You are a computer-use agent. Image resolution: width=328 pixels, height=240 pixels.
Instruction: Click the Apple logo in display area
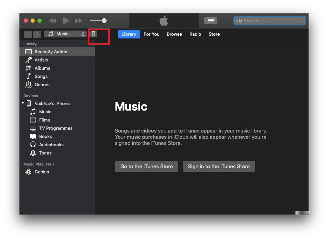click(x=164, y=21)
